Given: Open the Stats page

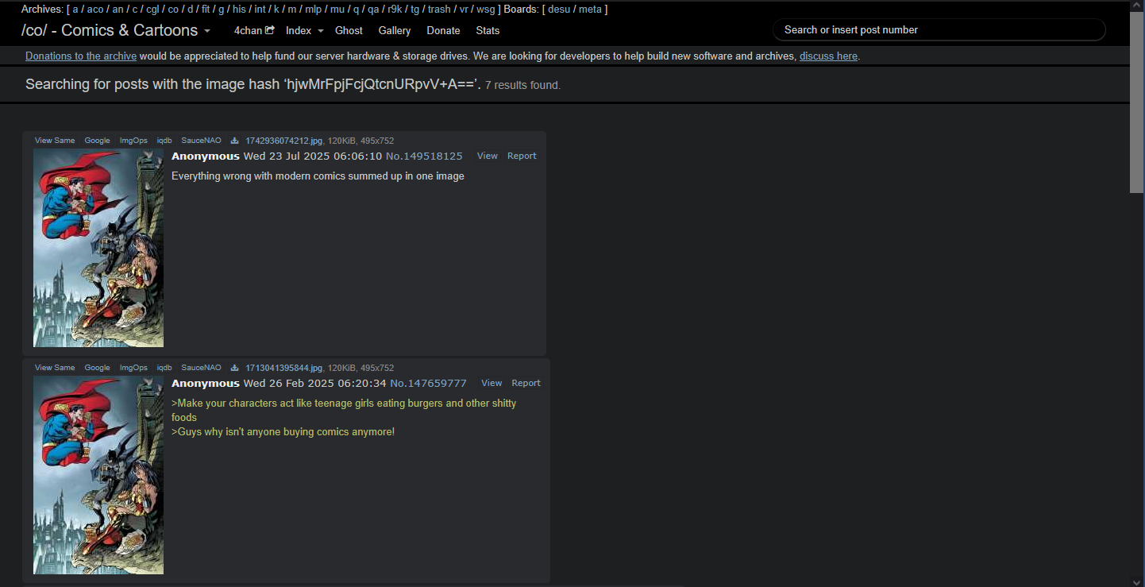Looking at the screenshot, I should point(488,30).
